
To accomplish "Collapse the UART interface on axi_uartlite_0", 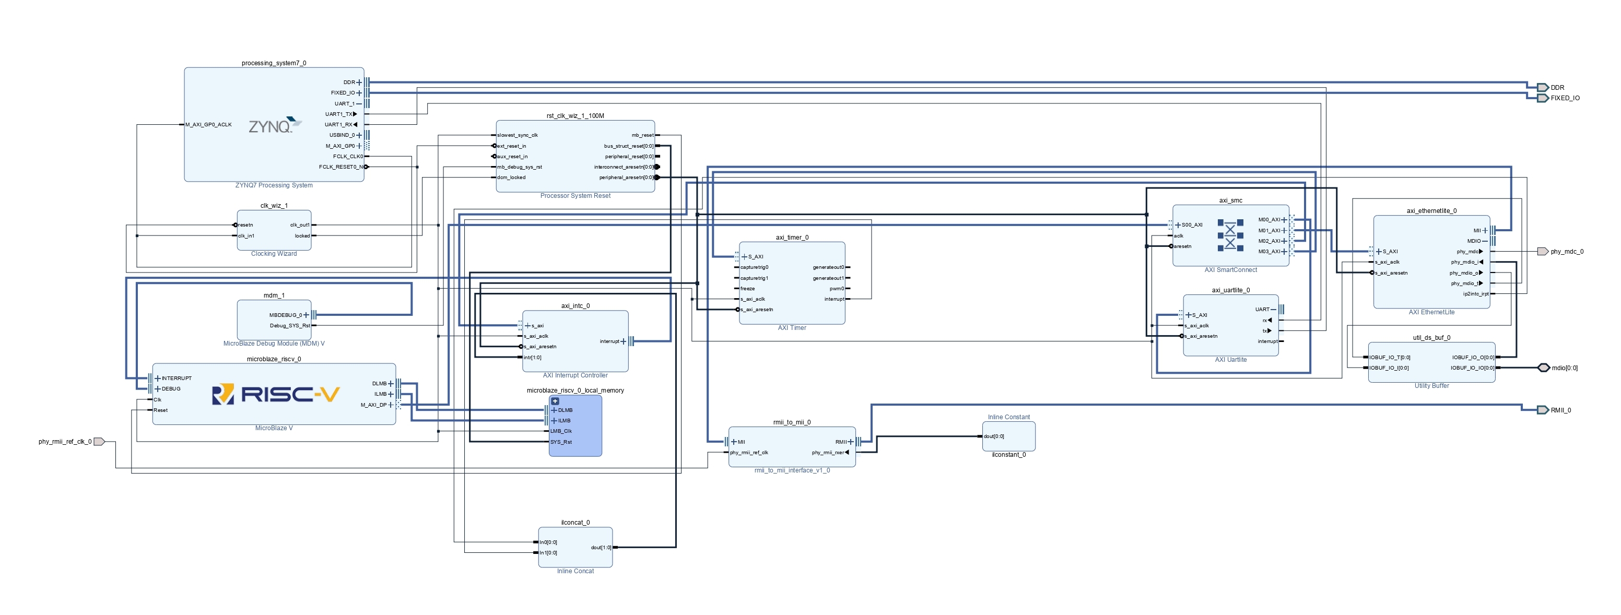I will (x=1274, y=310).
